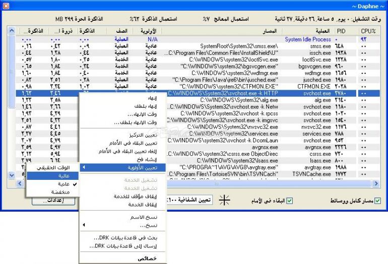This screenshot has height=264, width=388.
Task: Select the smss.exe process row
Action: click(198, 46)
